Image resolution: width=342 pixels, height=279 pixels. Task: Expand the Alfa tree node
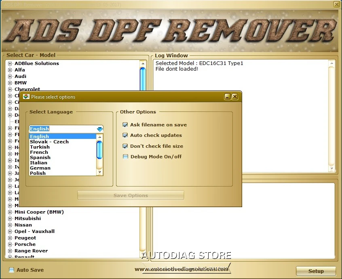tap(10, 70)
